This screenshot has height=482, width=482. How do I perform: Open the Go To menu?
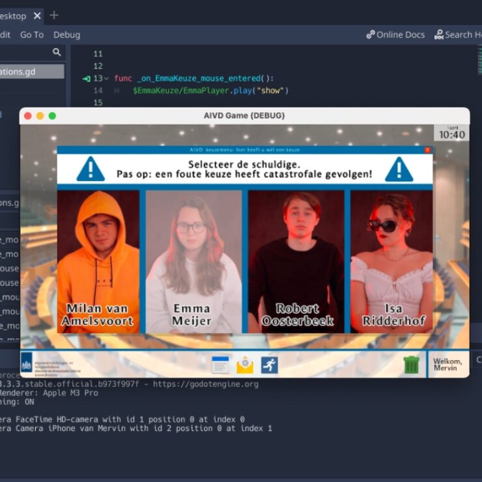(32, 35)
